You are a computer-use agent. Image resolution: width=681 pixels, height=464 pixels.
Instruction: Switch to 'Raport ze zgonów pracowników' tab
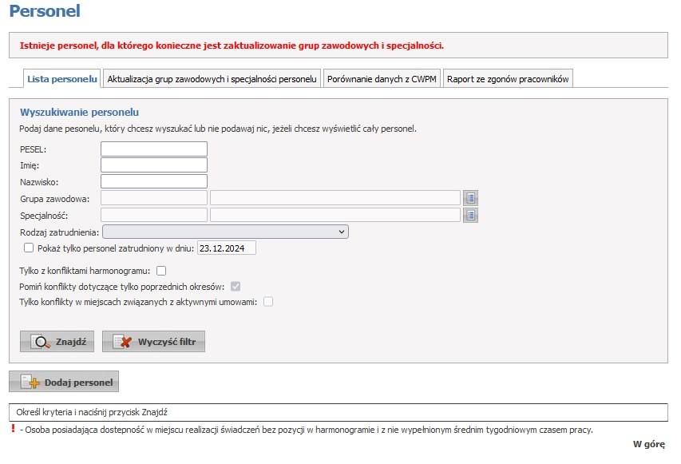[508, 78]
